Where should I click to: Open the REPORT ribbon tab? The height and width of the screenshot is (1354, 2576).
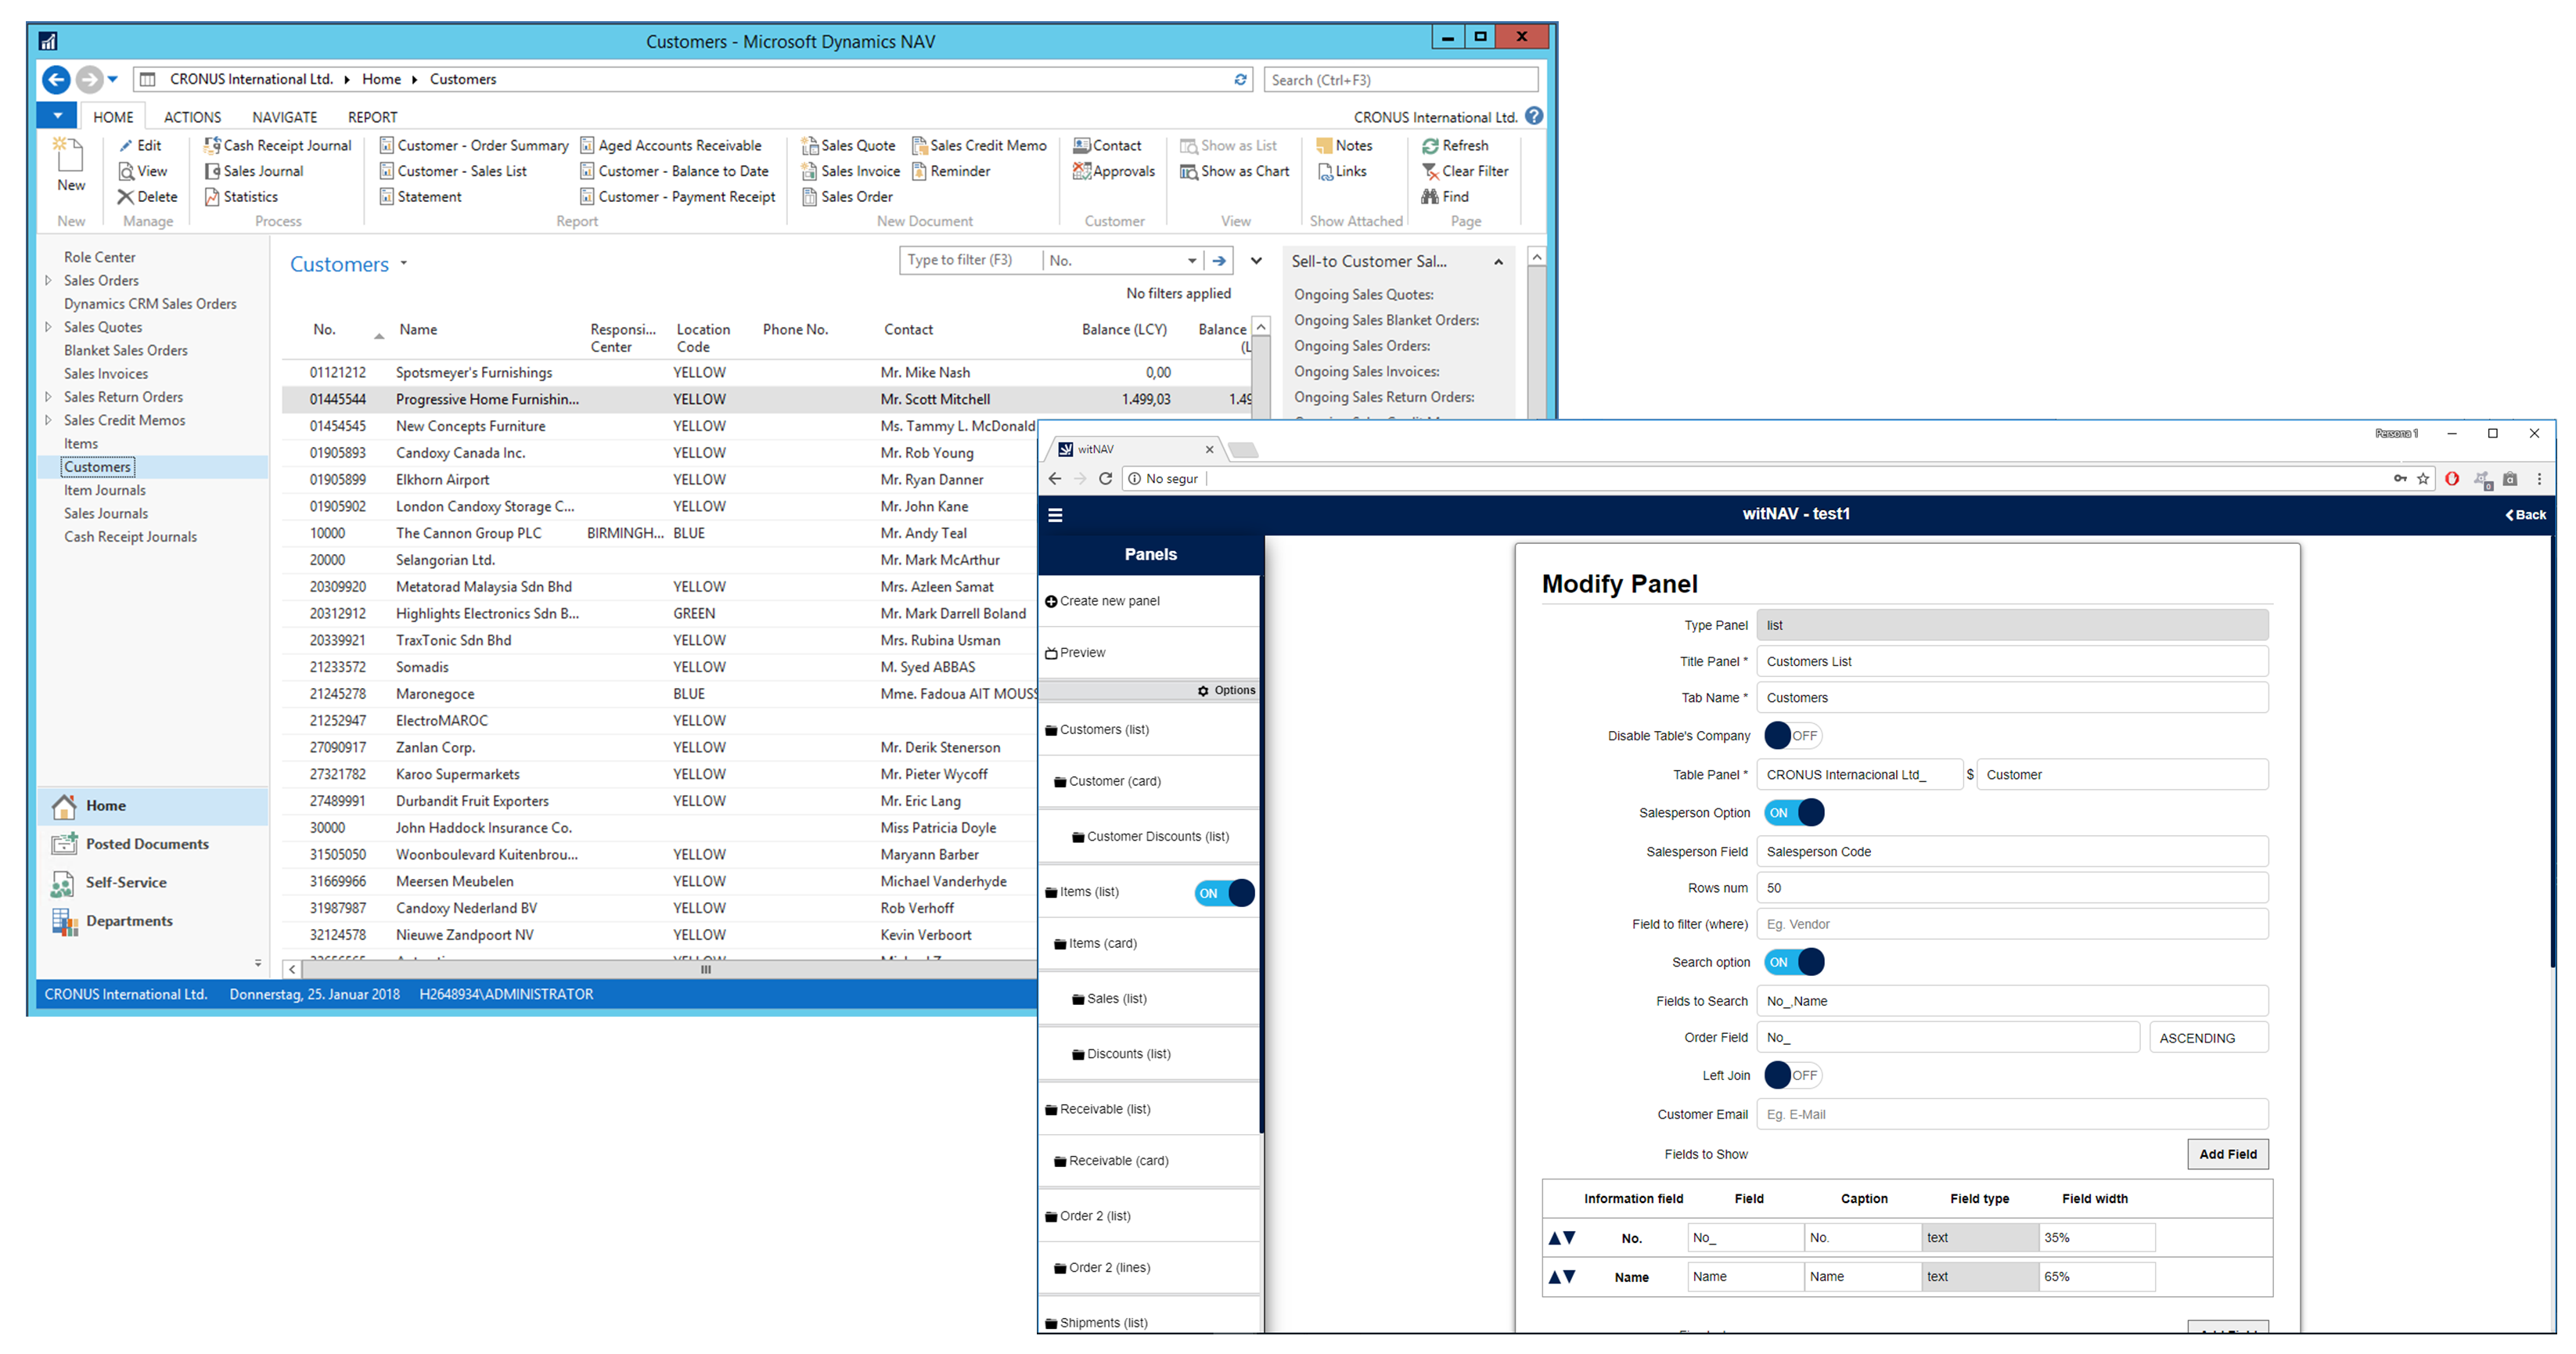tap(371, 116)
